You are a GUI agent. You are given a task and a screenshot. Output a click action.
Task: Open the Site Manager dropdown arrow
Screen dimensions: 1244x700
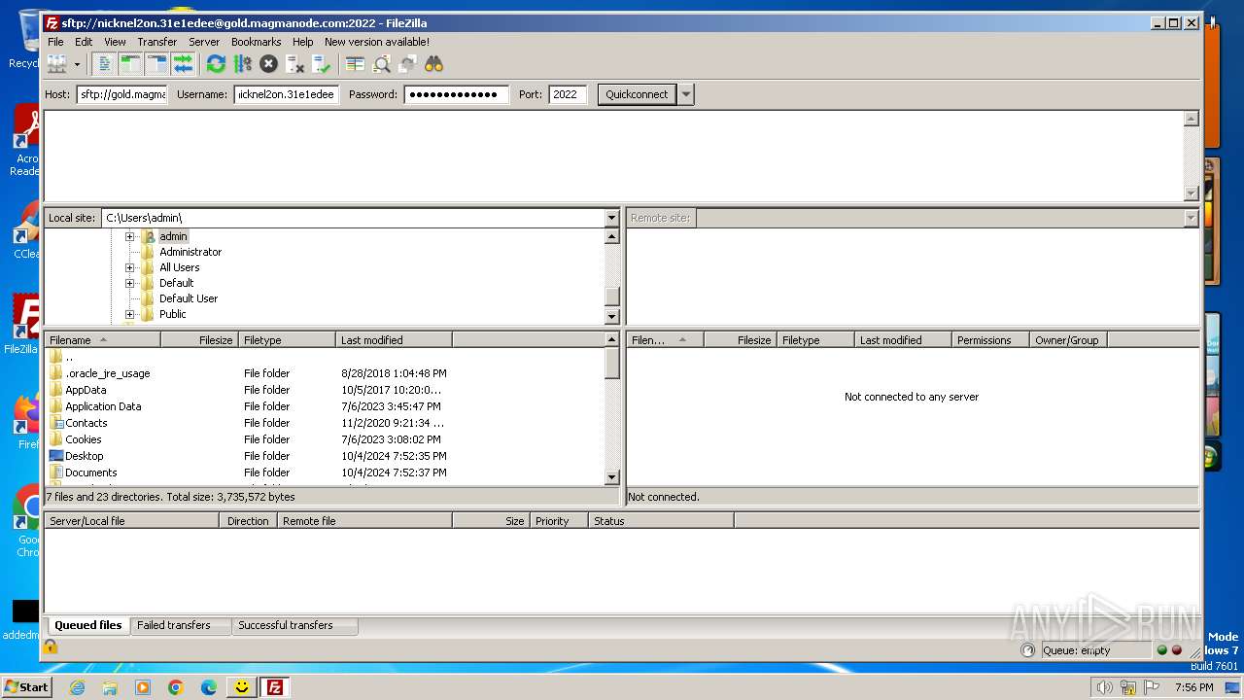coord(77,64)
